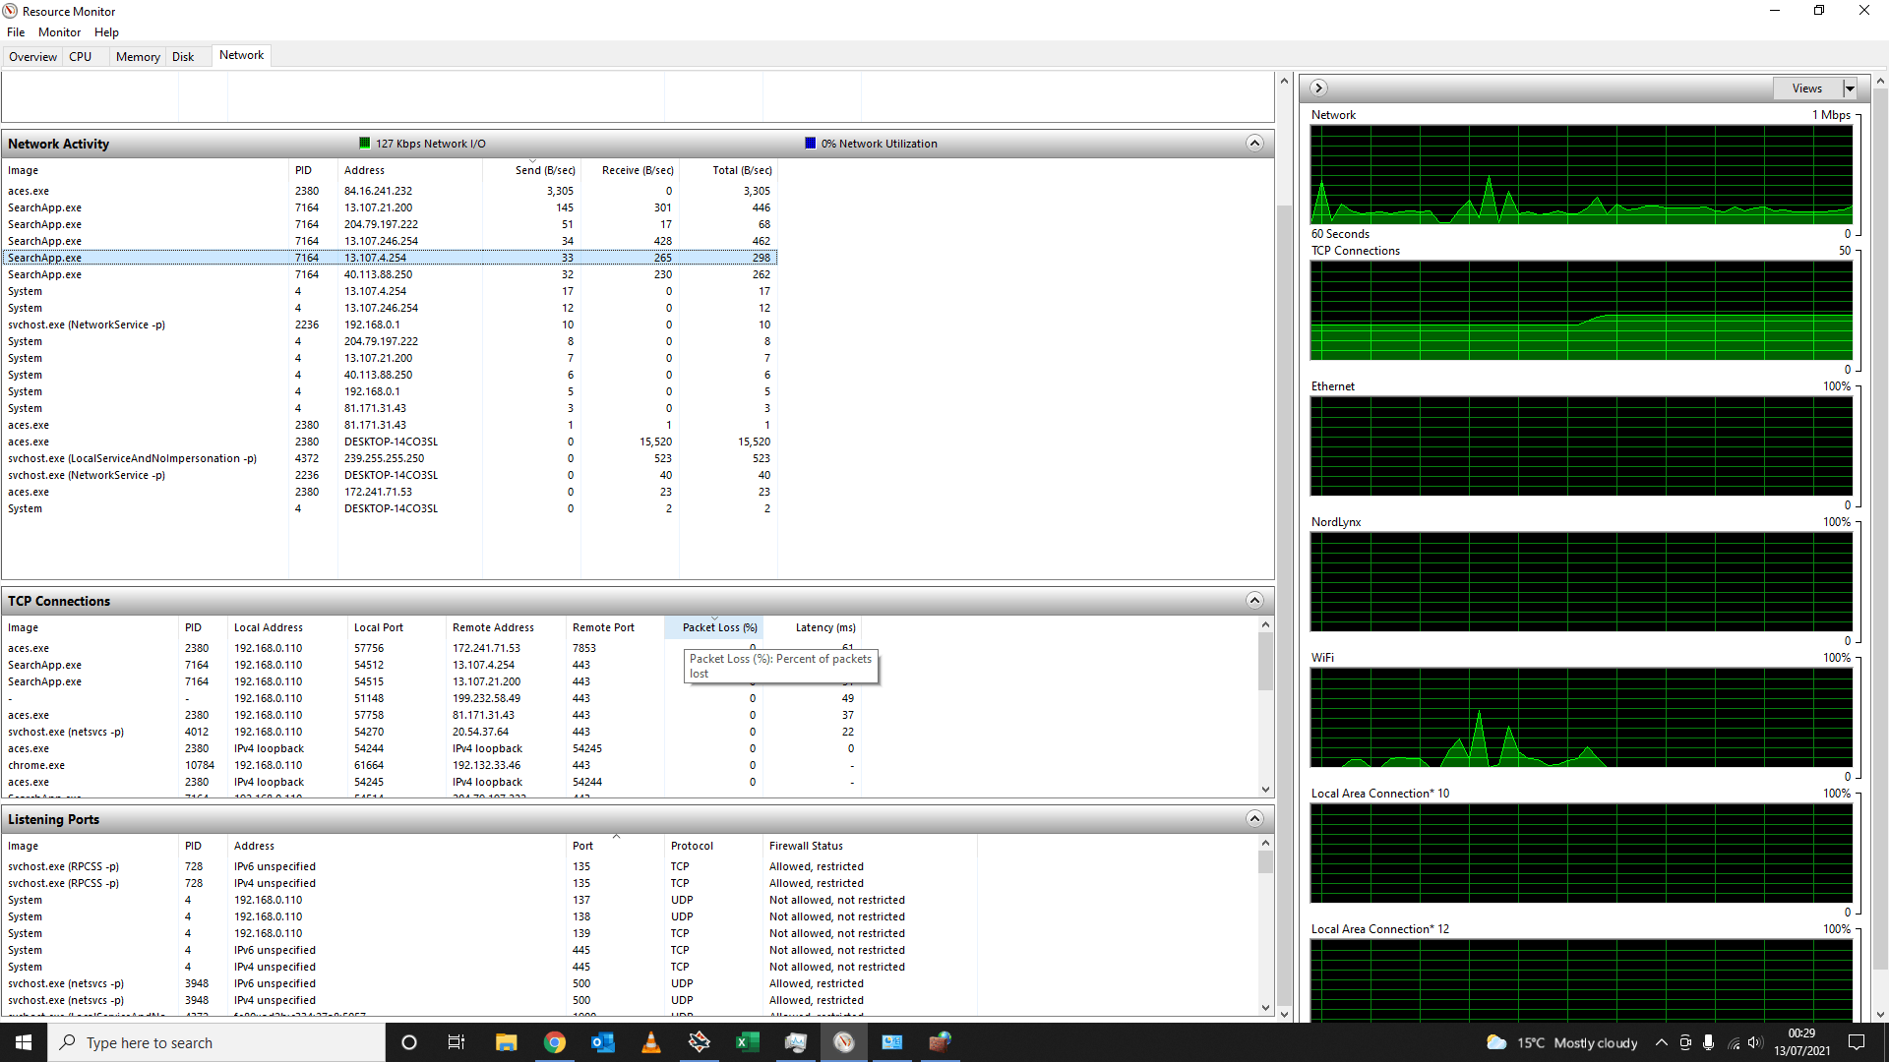This screenshot has width=1889, height=1062.
Task: Open the File menu
Action: 16,32
